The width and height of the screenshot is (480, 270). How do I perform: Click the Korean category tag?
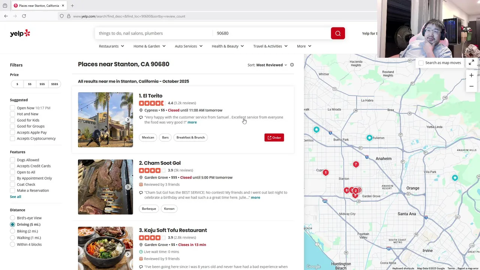(x=169, y=209)
